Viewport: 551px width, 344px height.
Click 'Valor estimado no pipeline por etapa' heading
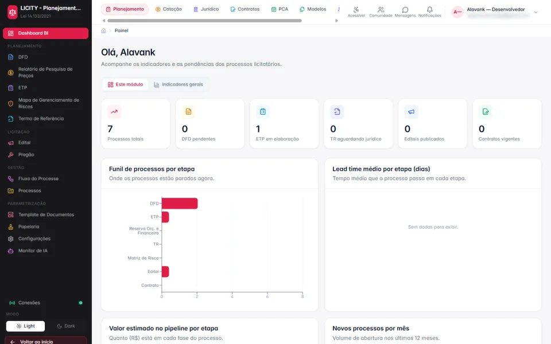coord(164,328)
